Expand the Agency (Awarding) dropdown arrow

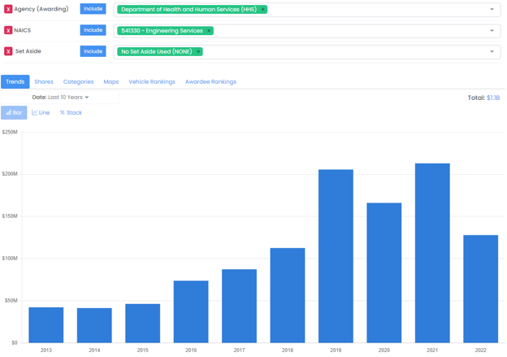click(x=492, y=10)
